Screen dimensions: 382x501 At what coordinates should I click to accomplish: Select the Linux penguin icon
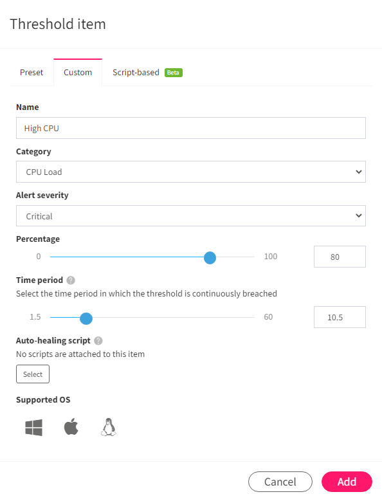click(x=109, y=427)
